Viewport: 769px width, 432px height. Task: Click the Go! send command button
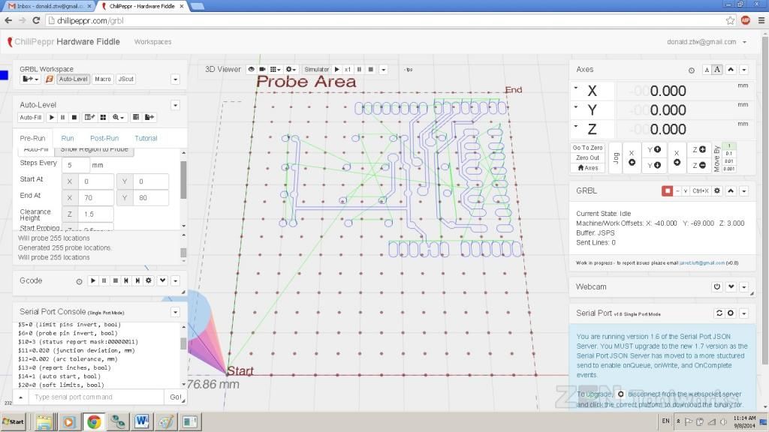[x=175, y=397]
